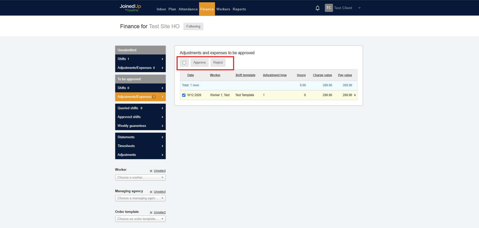
Task: Sort by Charge value column header
Action: 322,75
